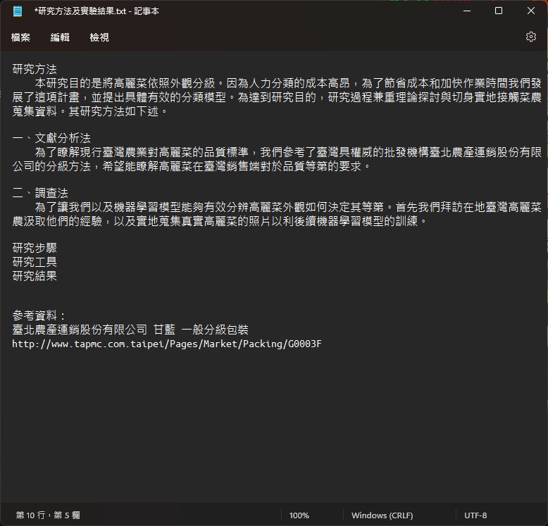
Task: Click the Windows (CRLF) line ending indicator
Action: 382,515
